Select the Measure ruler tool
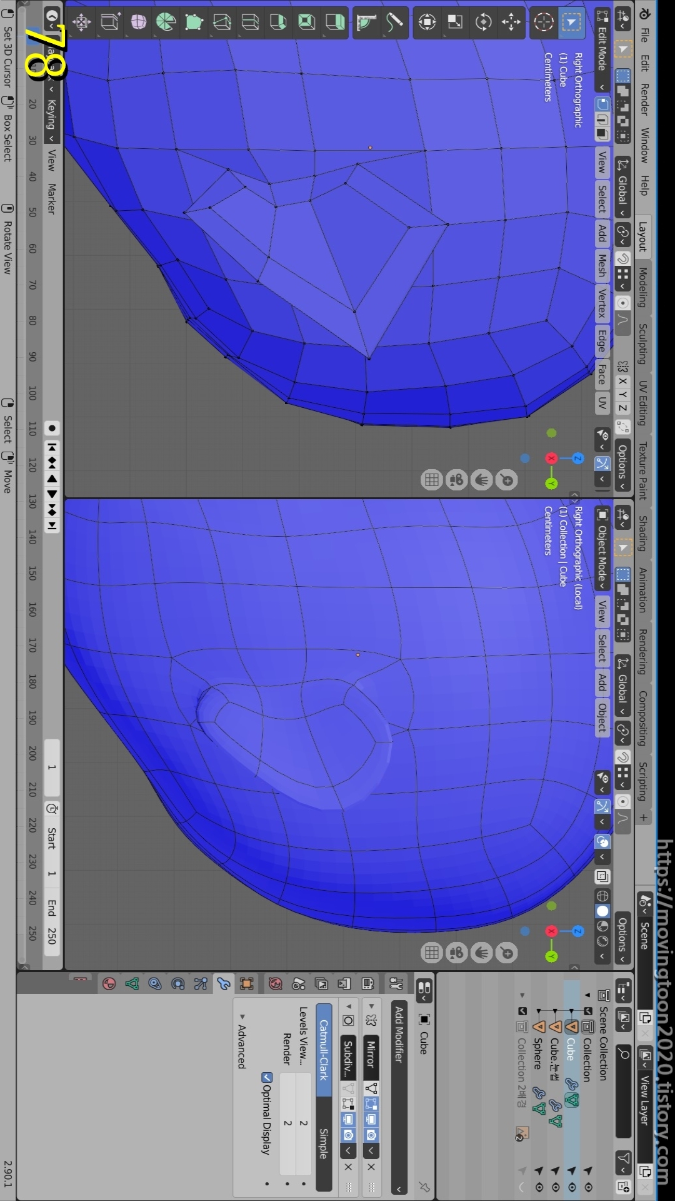Image resolution: width=675 pixels, height=1201 pixels. pos(367,23)
